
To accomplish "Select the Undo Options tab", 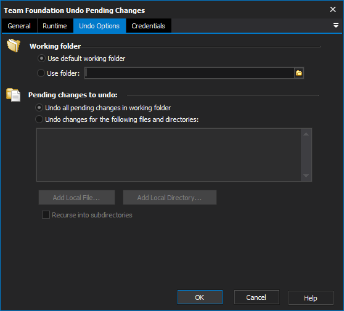I will [x=99, y=26].
